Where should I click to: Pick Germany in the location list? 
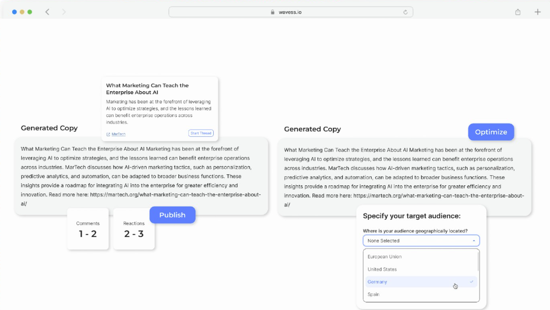tap(377, 282)
